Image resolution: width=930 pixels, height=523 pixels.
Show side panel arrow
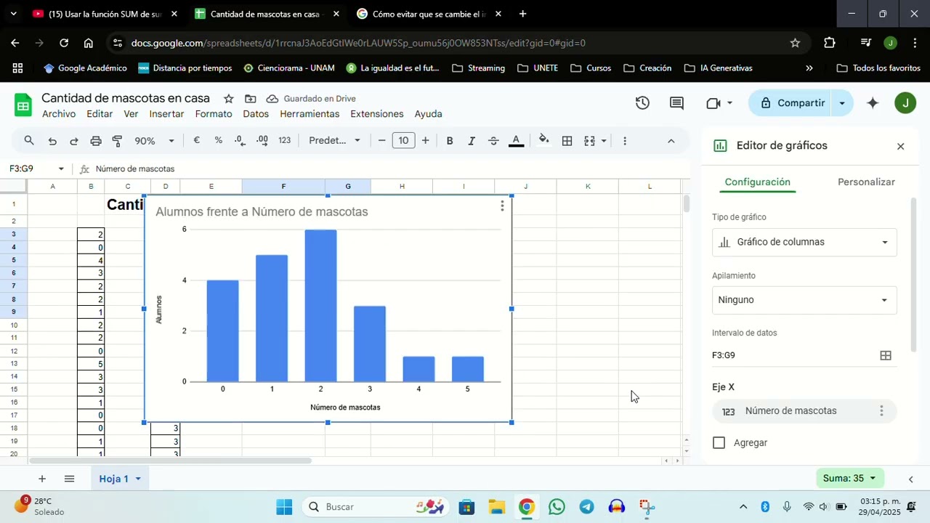tap(911, 479)
